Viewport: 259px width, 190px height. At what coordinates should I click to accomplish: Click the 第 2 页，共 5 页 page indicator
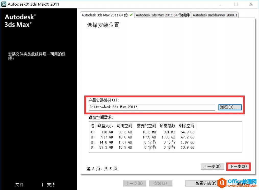coord(102,169)
